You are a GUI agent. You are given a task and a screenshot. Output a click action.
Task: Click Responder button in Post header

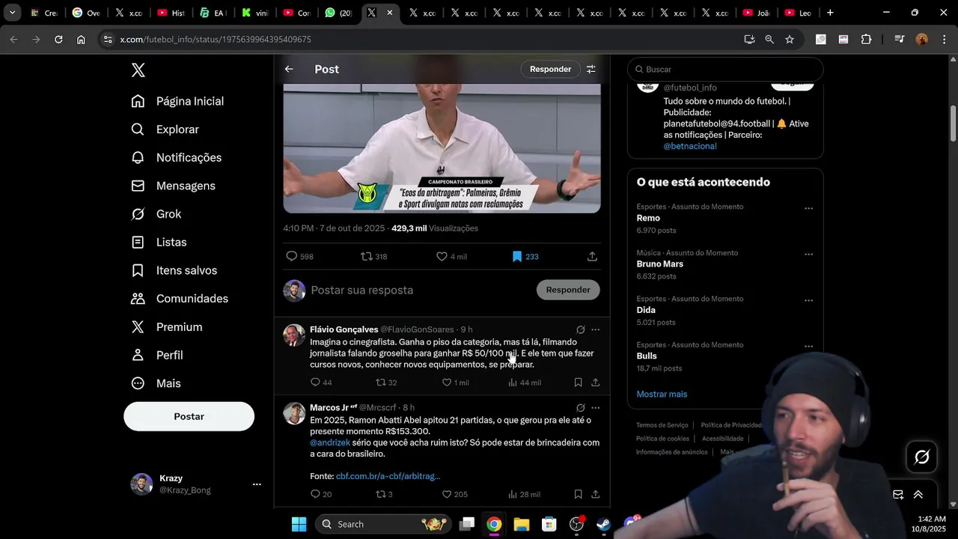pos(550,69)
